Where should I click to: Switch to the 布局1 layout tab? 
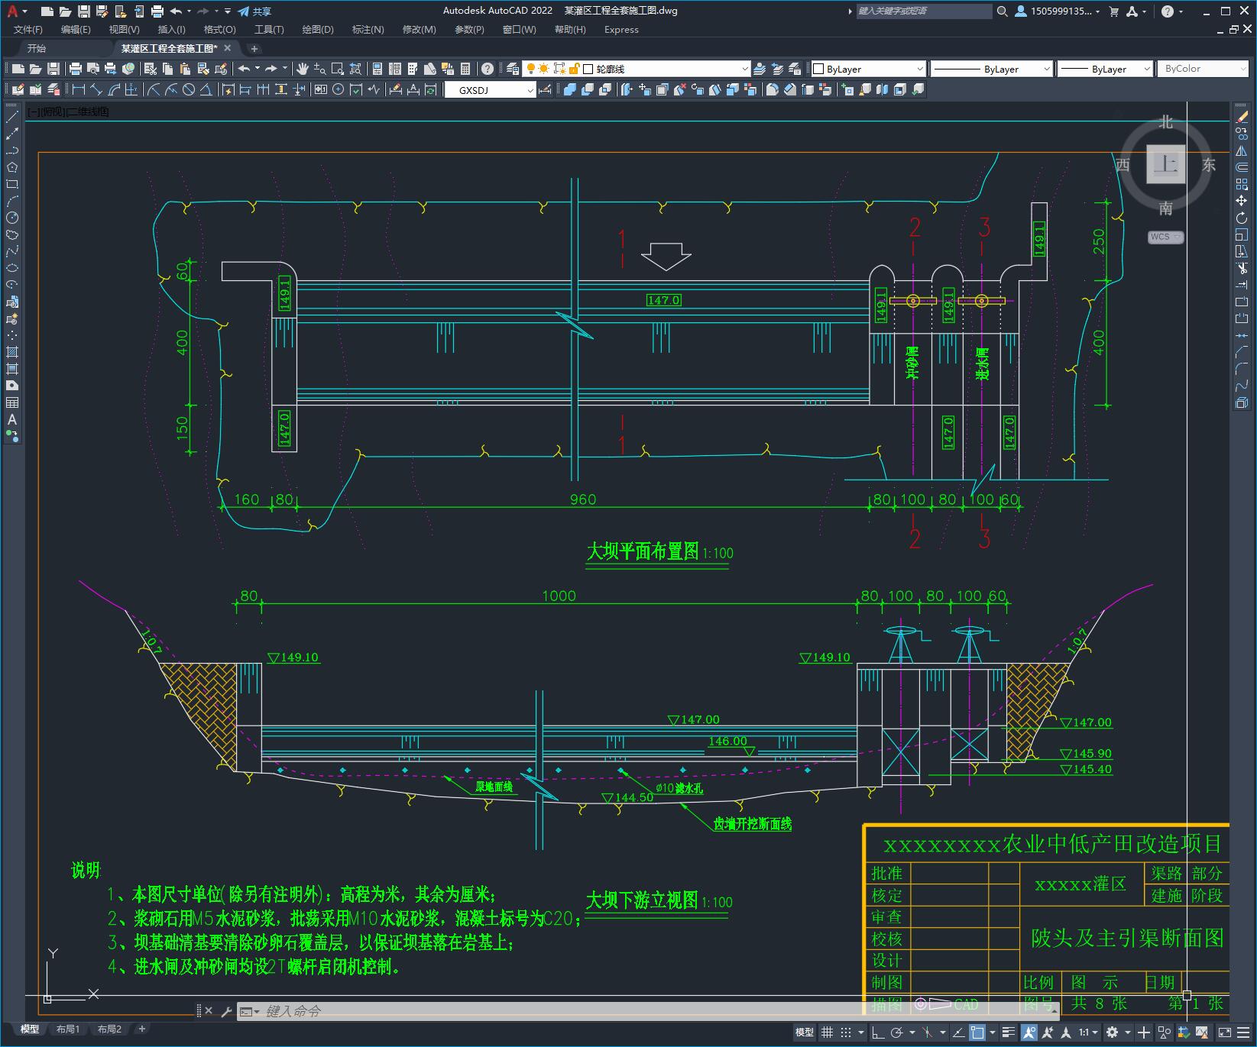pyautogui.click(x=68, y=1029)
